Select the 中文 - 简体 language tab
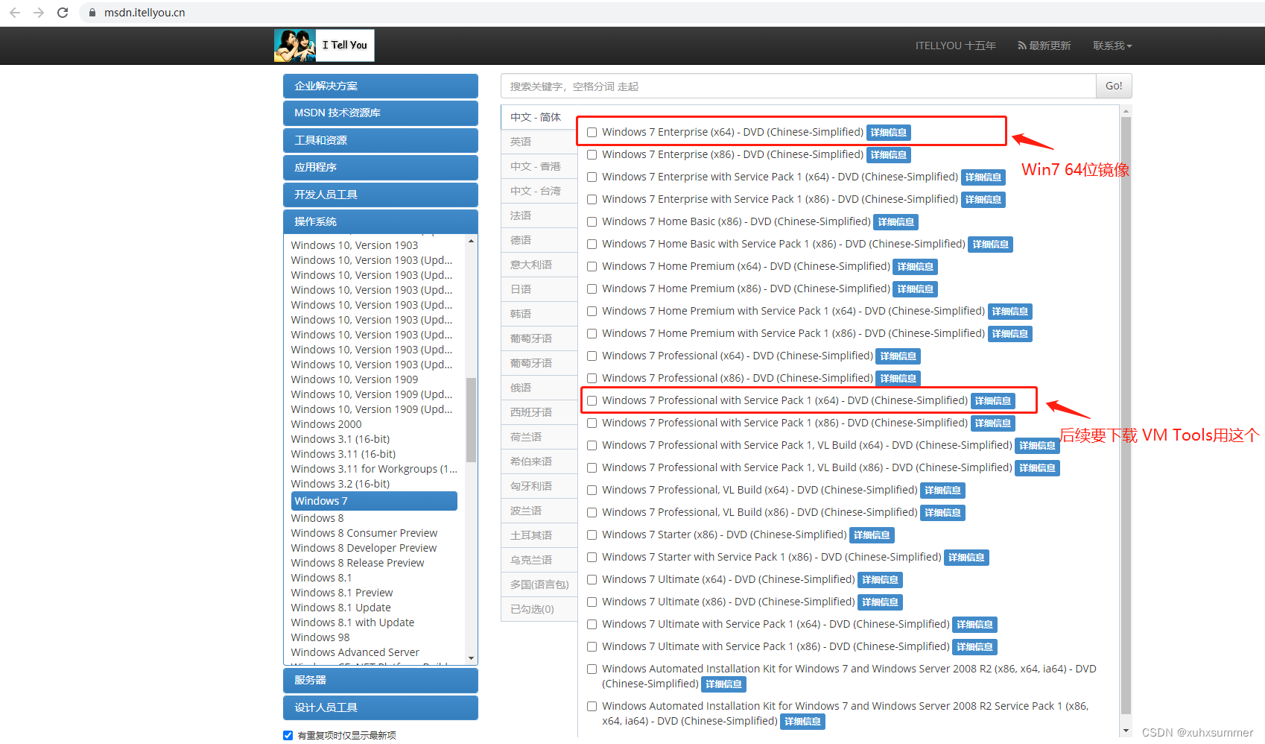This screenshot has width=1265, height=744. tap(539, 117)
